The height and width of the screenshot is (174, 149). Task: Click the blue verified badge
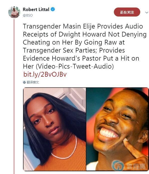pos(53,9)
